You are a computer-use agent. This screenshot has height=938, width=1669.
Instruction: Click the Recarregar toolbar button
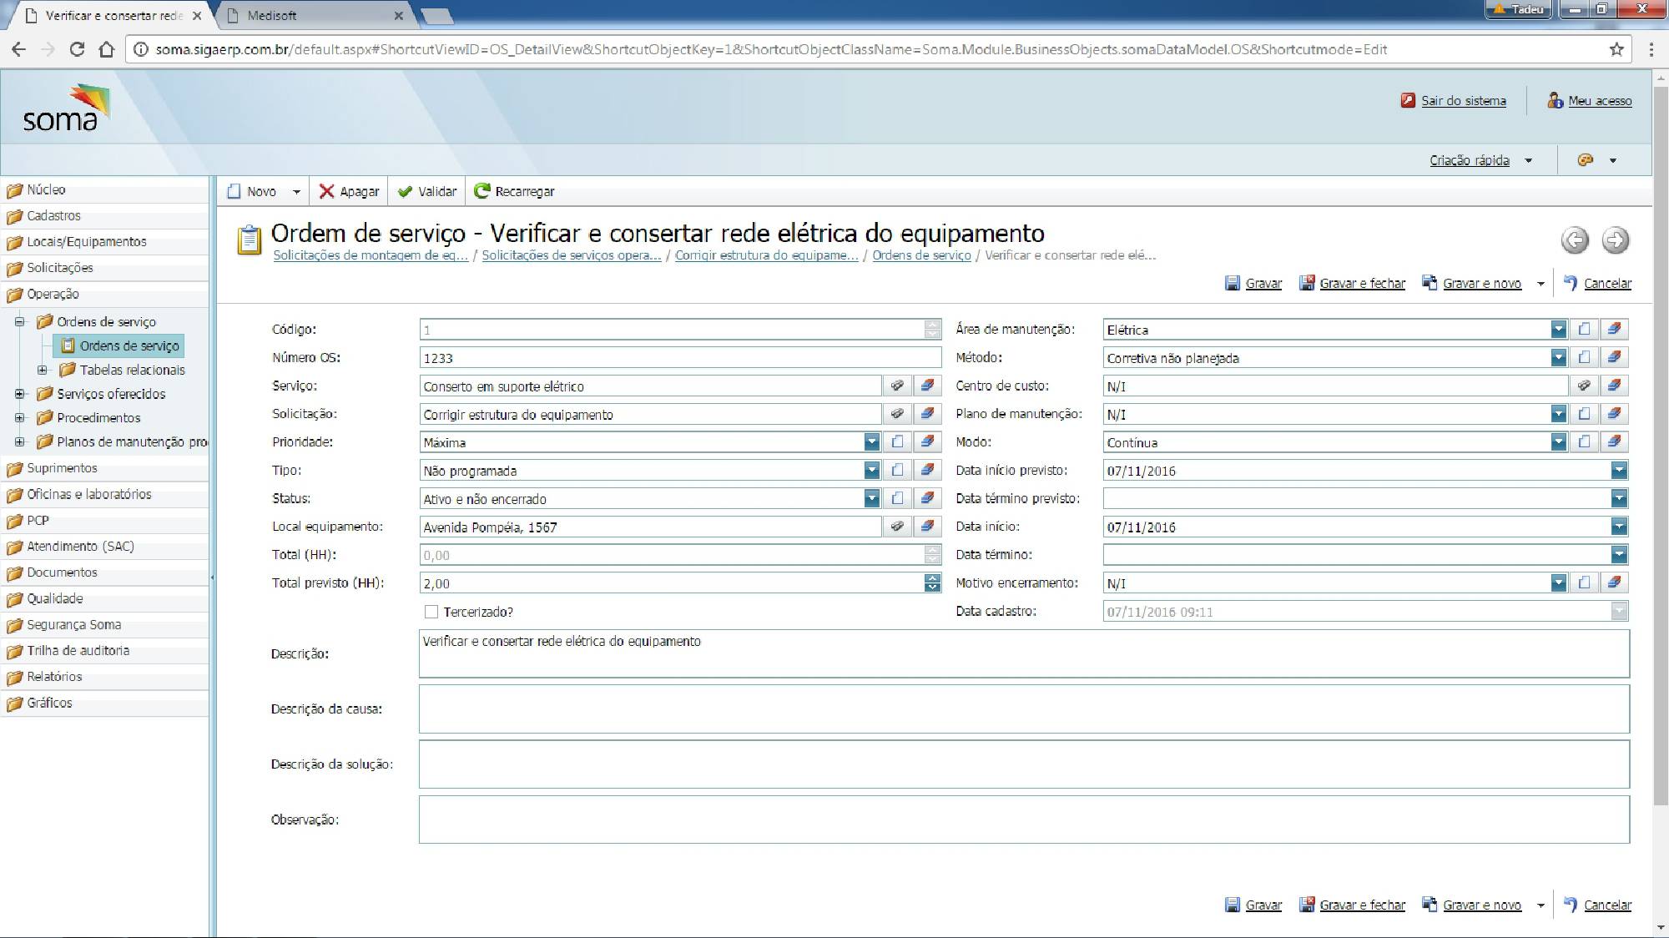point(514,191)
